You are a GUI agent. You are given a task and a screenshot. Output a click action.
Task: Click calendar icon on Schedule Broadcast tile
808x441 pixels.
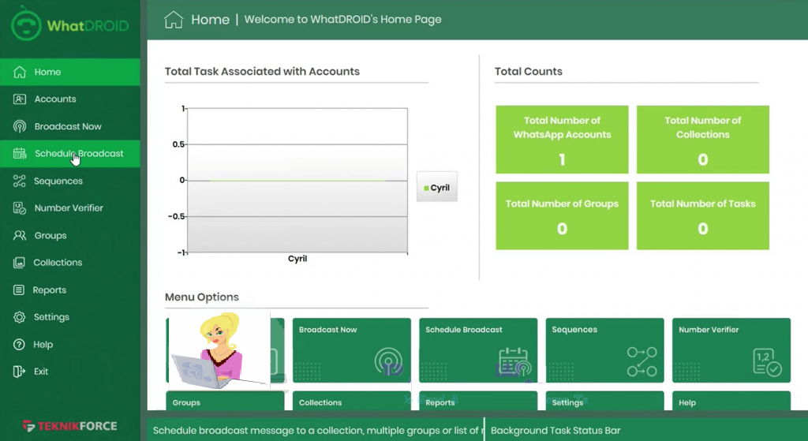click(x=514, y=361)
